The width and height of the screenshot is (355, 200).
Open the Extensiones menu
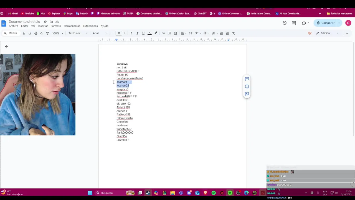pyautogui.click(x=90, y=26)
